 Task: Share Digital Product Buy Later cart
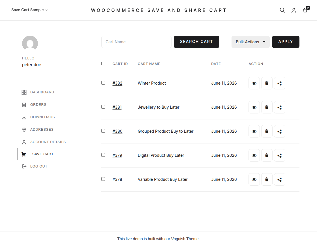pyautogui.click(x=280, y=155)
